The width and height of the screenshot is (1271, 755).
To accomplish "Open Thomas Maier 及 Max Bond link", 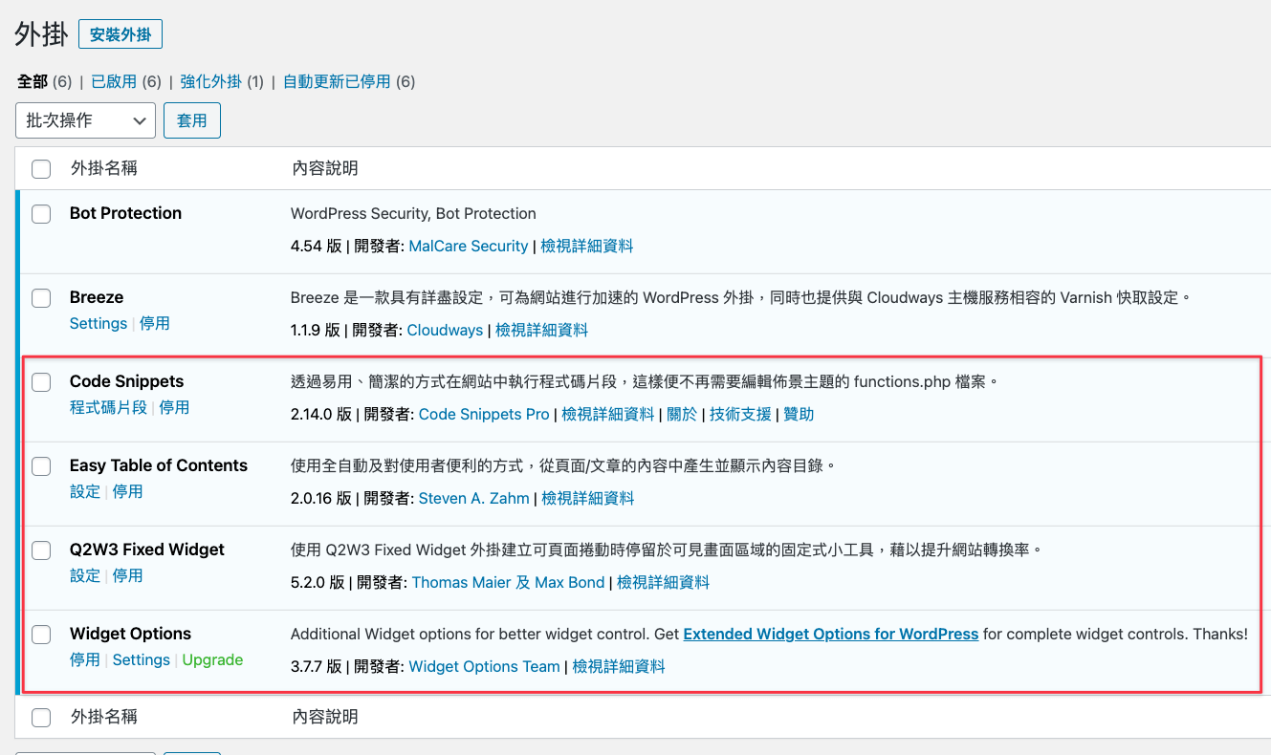I will pyautogui.click(x=508, y=582).
